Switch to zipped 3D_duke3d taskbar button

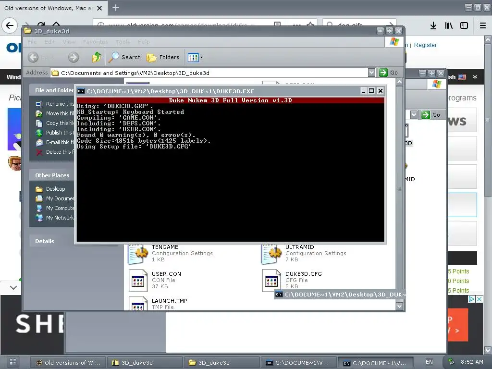(x=145, y=362)
